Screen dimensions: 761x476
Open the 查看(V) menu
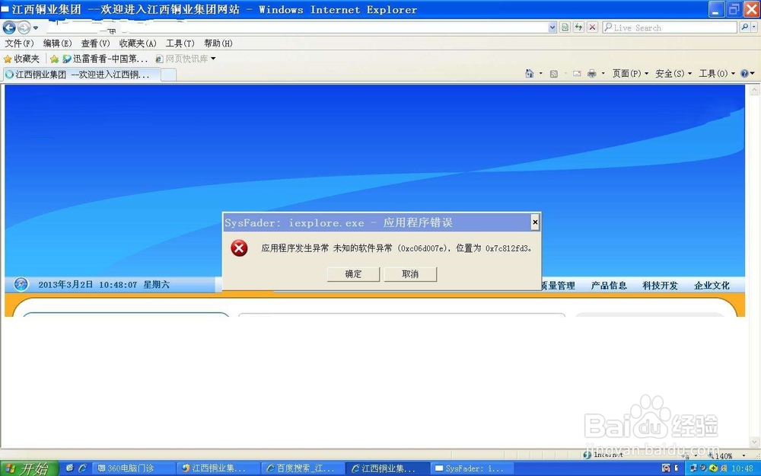click(x=95, y=43)
